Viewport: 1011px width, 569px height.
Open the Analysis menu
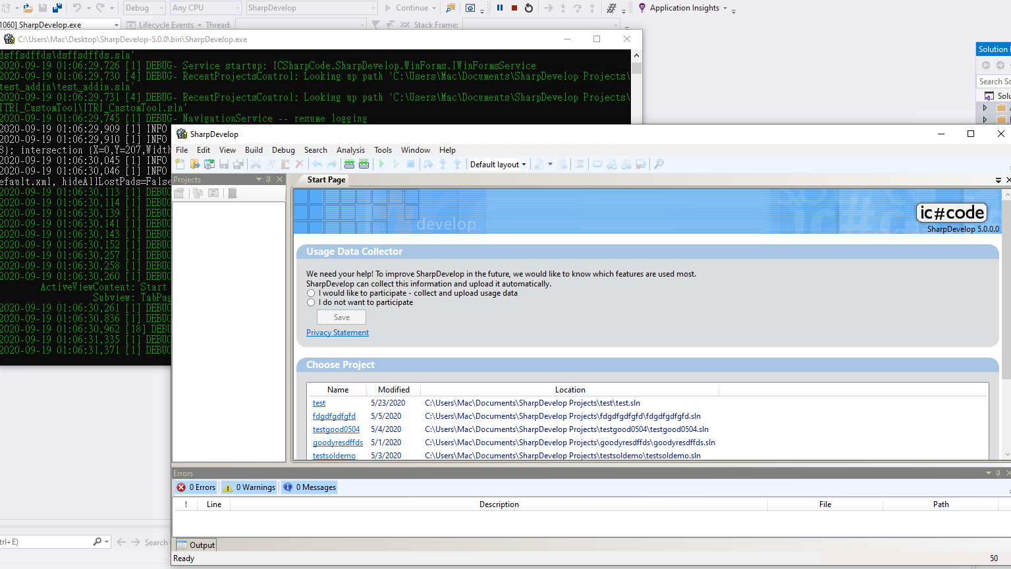click(x=350, y=149)
